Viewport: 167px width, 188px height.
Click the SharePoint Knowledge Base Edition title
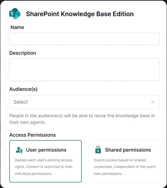pyautogui.click(x=80, y=14)
